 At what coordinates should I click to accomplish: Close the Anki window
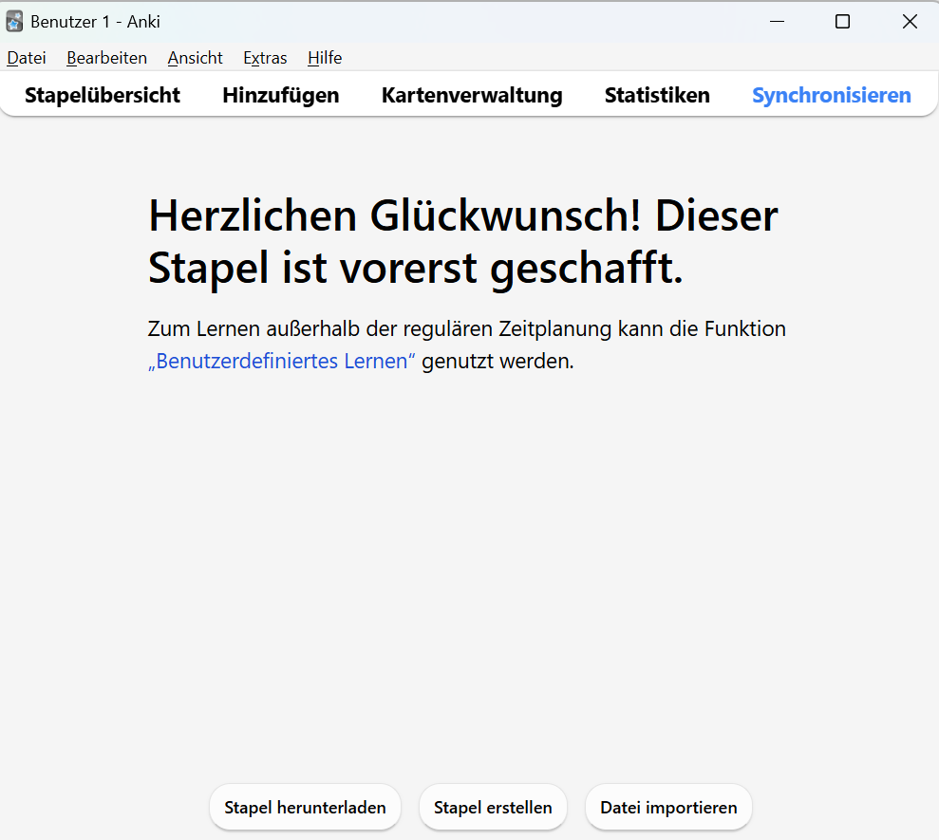tap(910, 22)
